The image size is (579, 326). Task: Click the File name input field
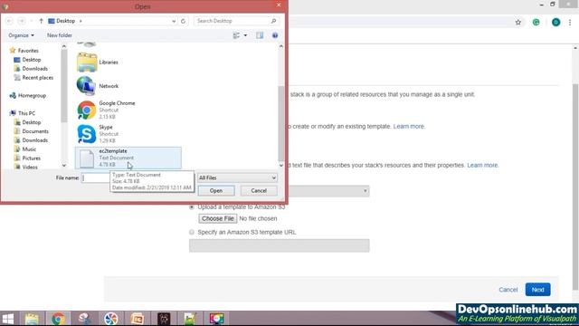point(96,178)
